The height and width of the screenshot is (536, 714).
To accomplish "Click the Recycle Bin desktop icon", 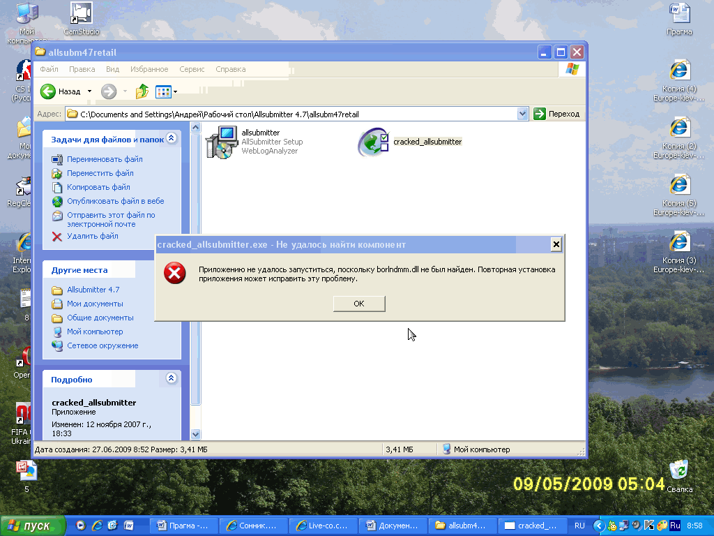I will [678, 471].
